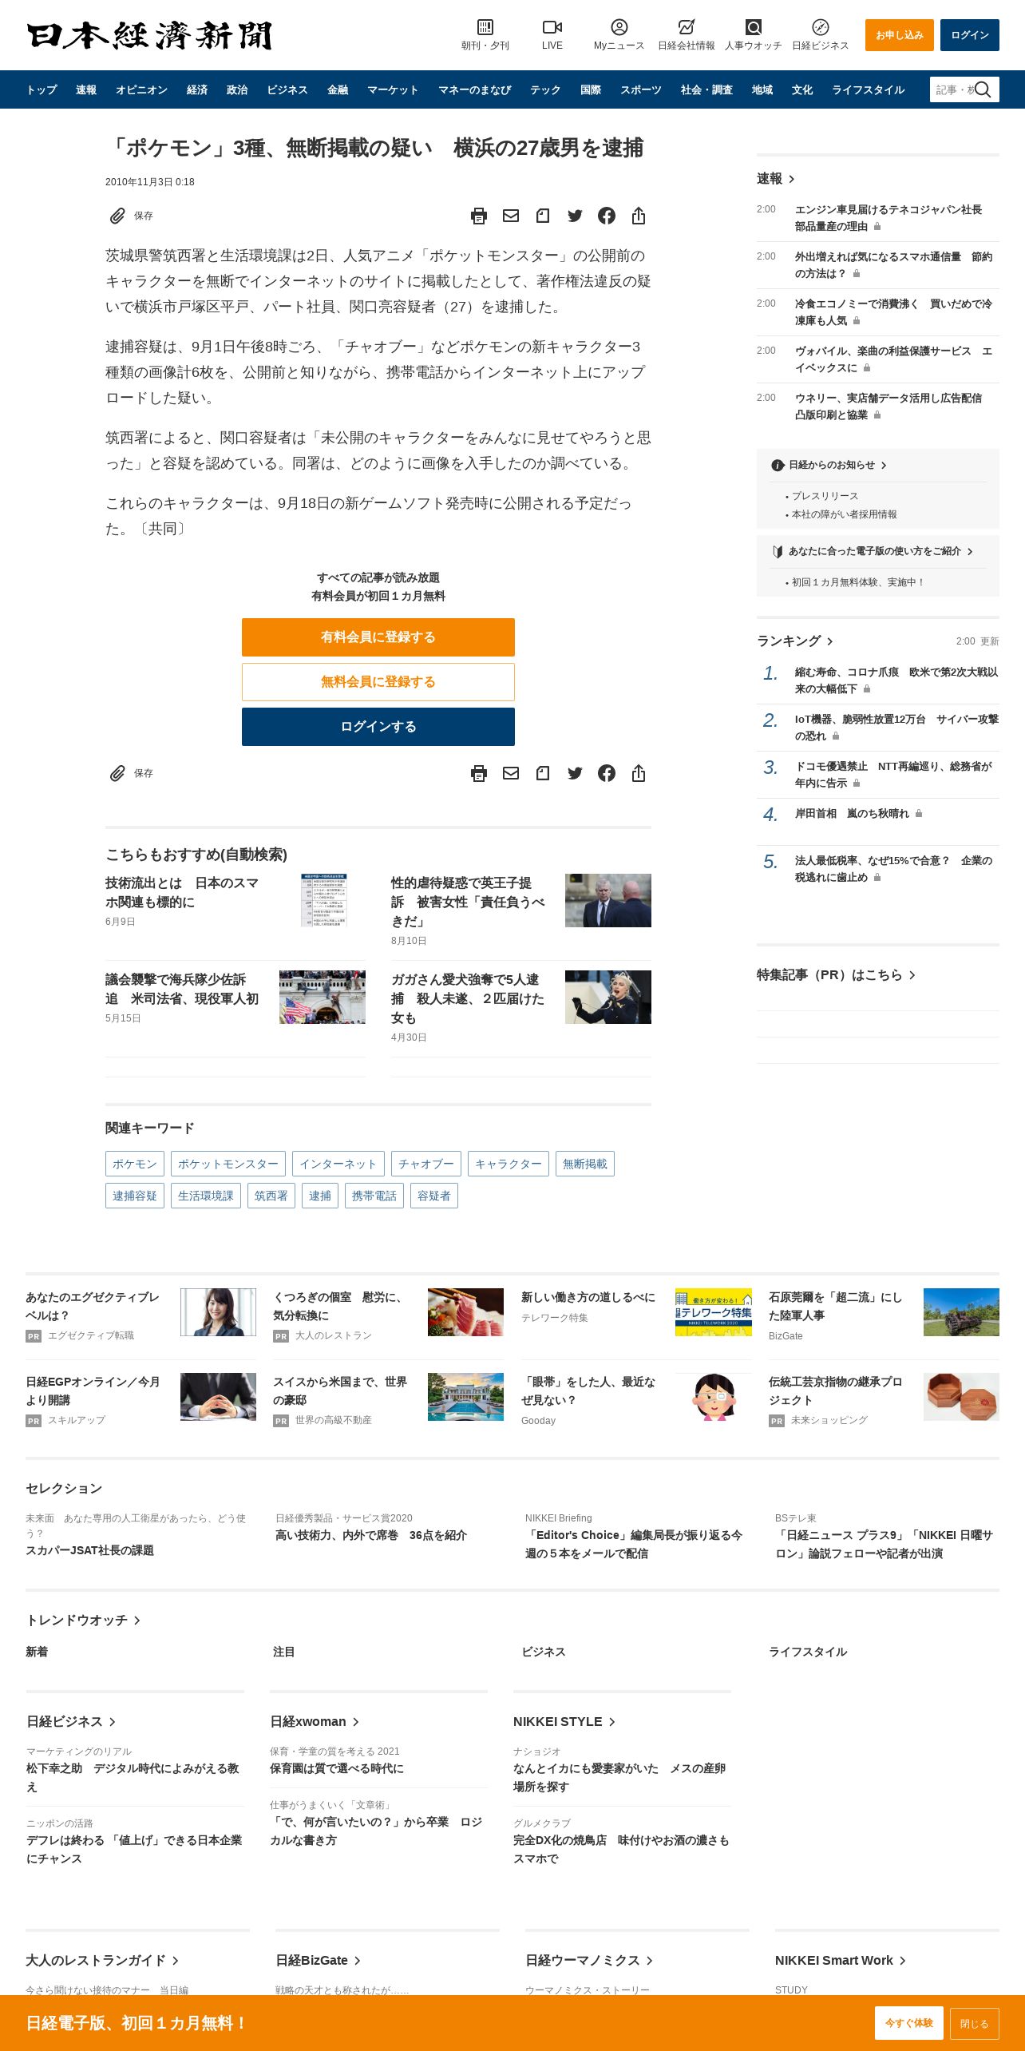The width and height of the screenshot is (1025, 2051).
Task: Expand the 日経BizGate section heading
Action: pyautogui.click(x=319, y=1960)
